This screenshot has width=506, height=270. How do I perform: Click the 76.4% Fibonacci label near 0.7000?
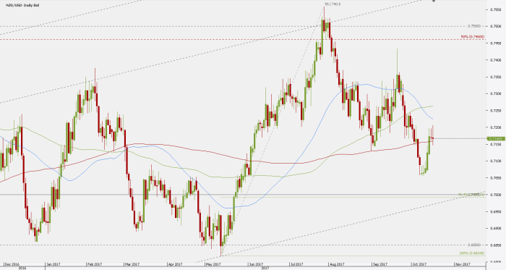coord(471,195)
